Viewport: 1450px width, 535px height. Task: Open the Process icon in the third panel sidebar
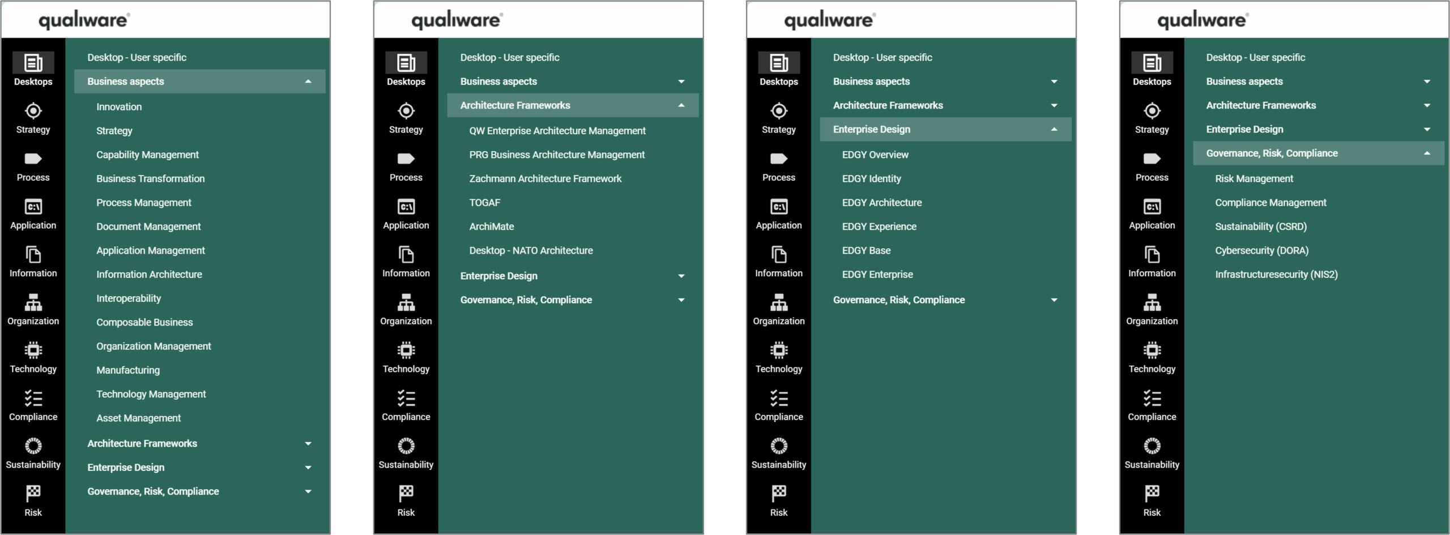(x=779, y=159)
